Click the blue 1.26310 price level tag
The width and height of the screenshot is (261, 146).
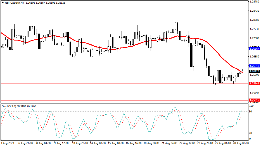255,66
